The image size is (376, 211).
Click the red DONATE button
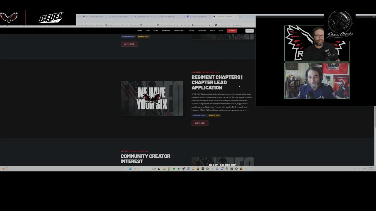232,31
